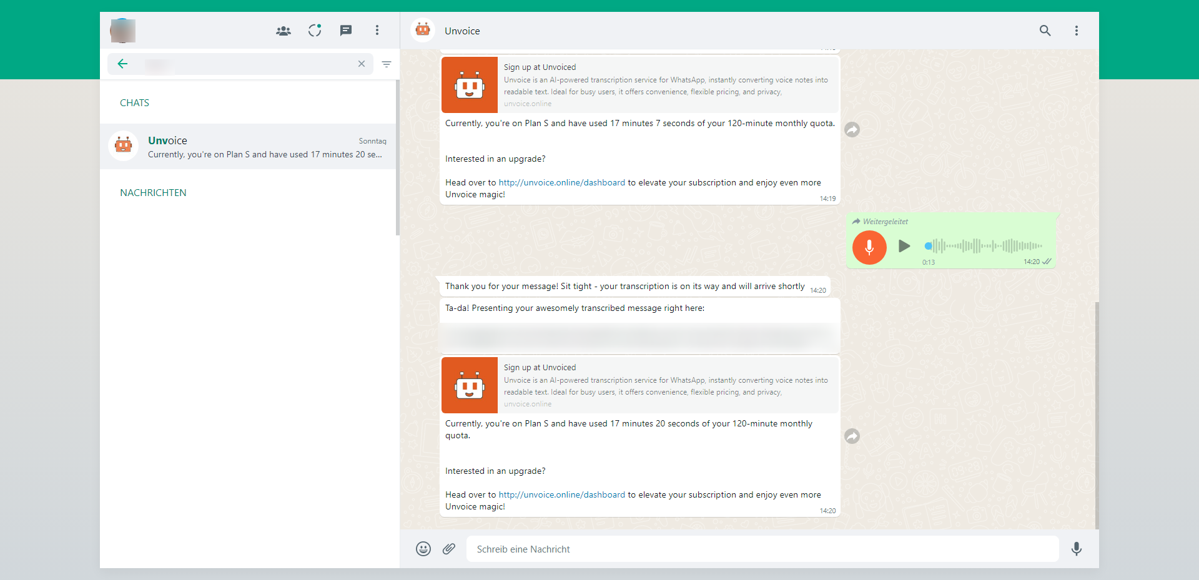This screenshot has width=1199, height=580.
Task: Clear the search with the X icon
Action: 362,64
